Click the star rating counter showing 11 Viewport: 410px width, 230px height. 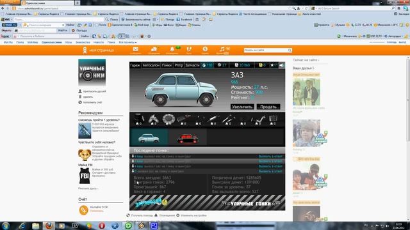click(274, 65)
